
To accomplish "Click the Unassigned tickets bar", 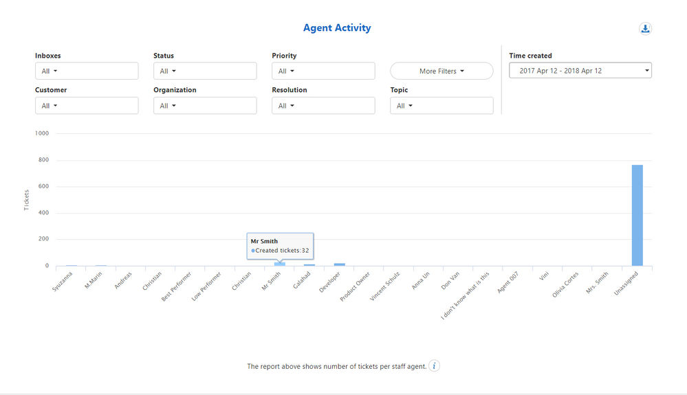I will click(x=637, y=215).
